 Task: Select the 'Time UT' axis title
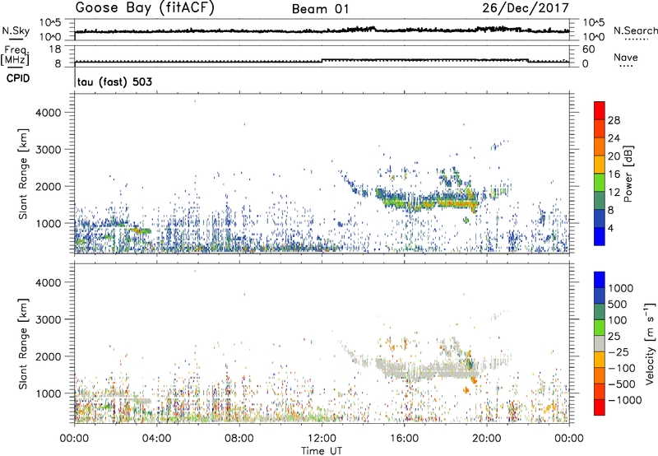point(322,451)
